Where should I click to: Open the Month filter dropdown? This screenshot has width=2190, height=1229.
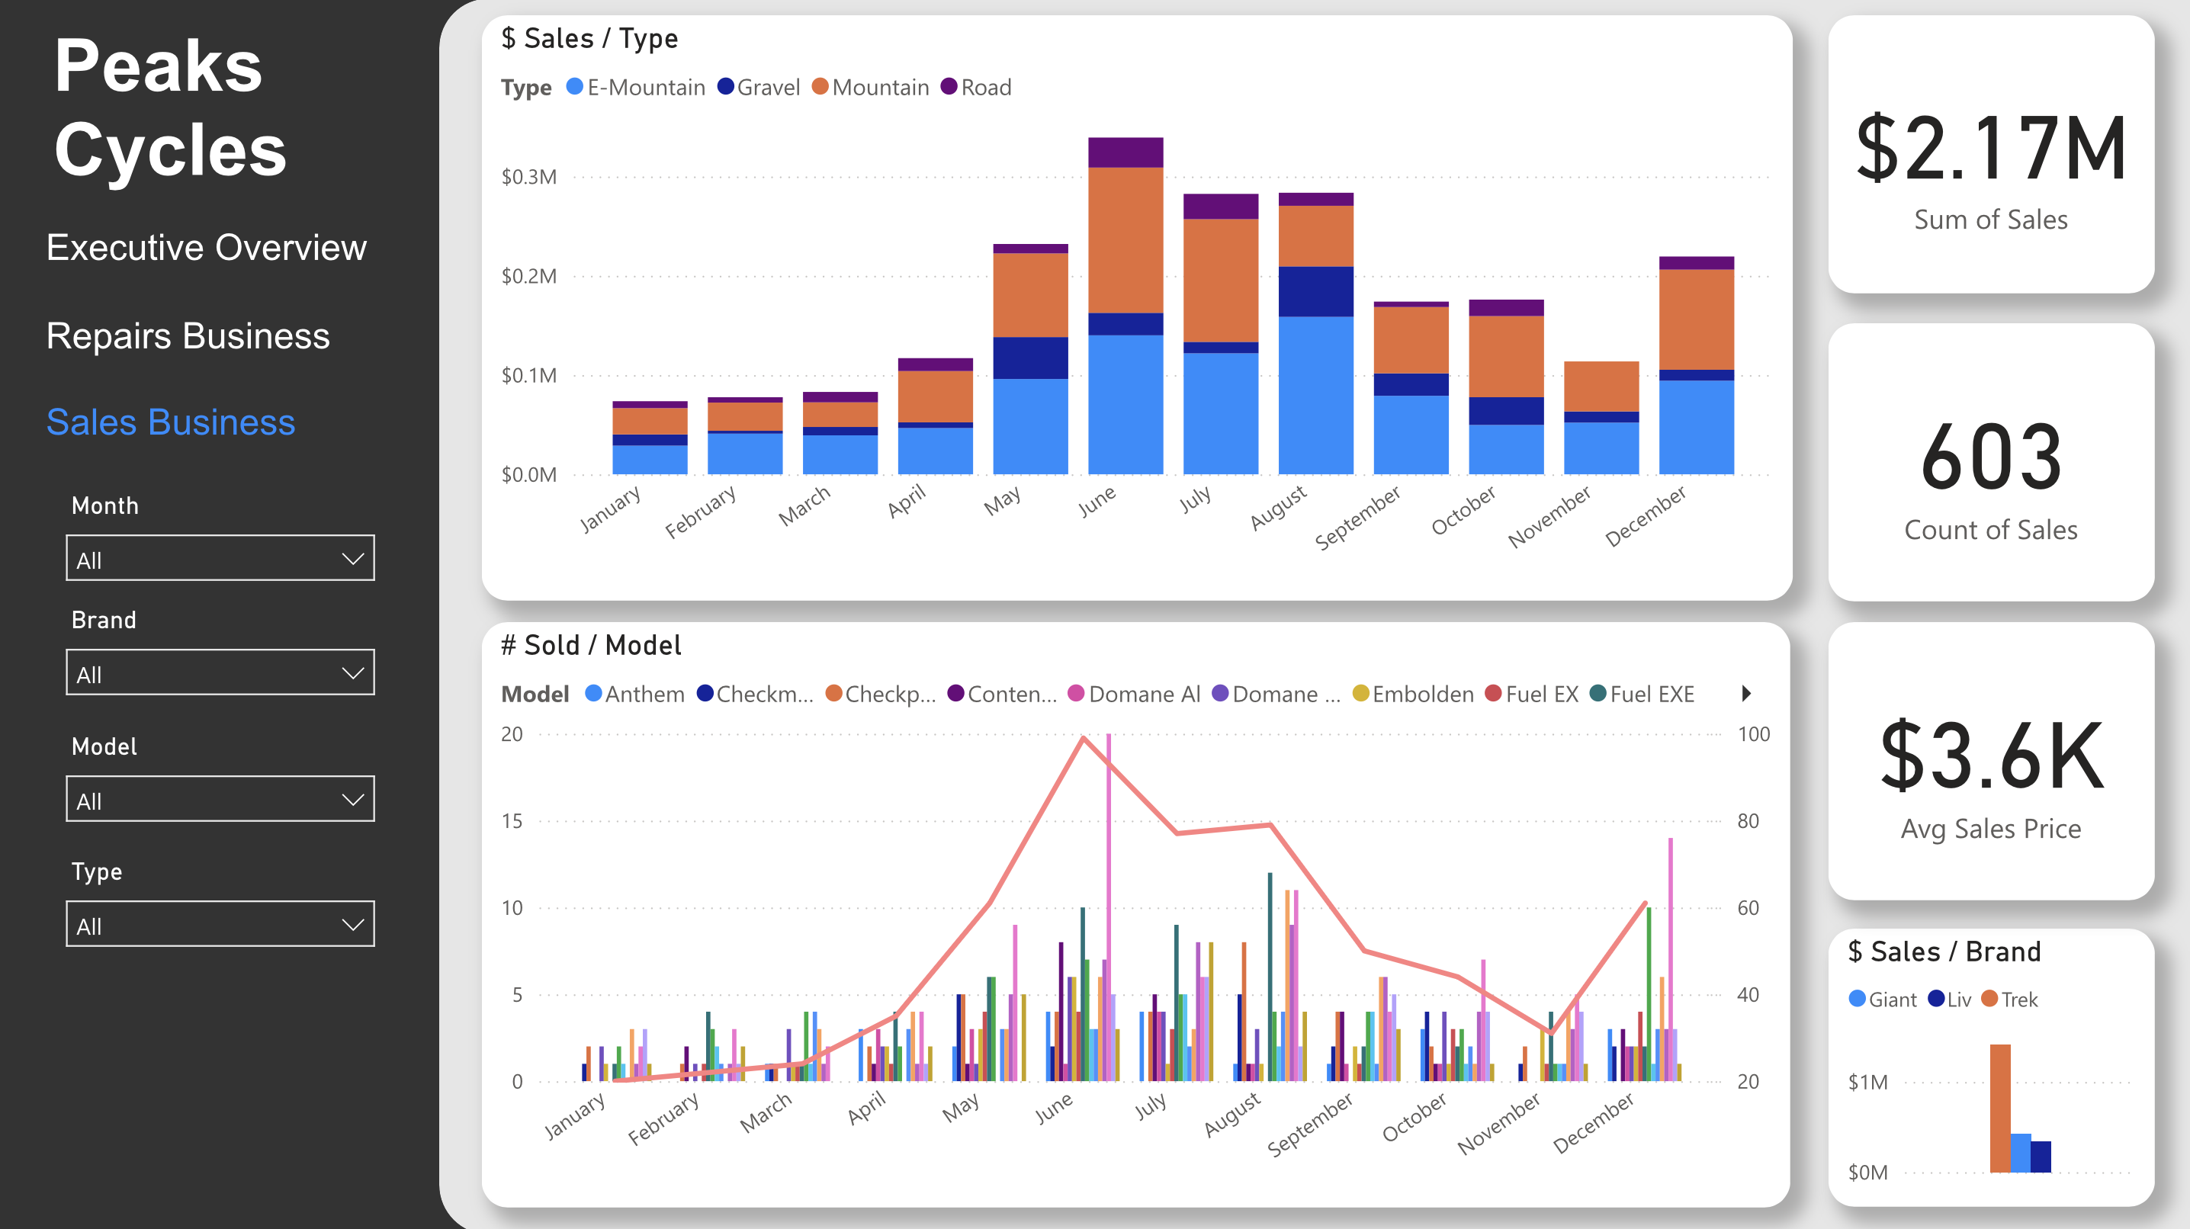220,558
